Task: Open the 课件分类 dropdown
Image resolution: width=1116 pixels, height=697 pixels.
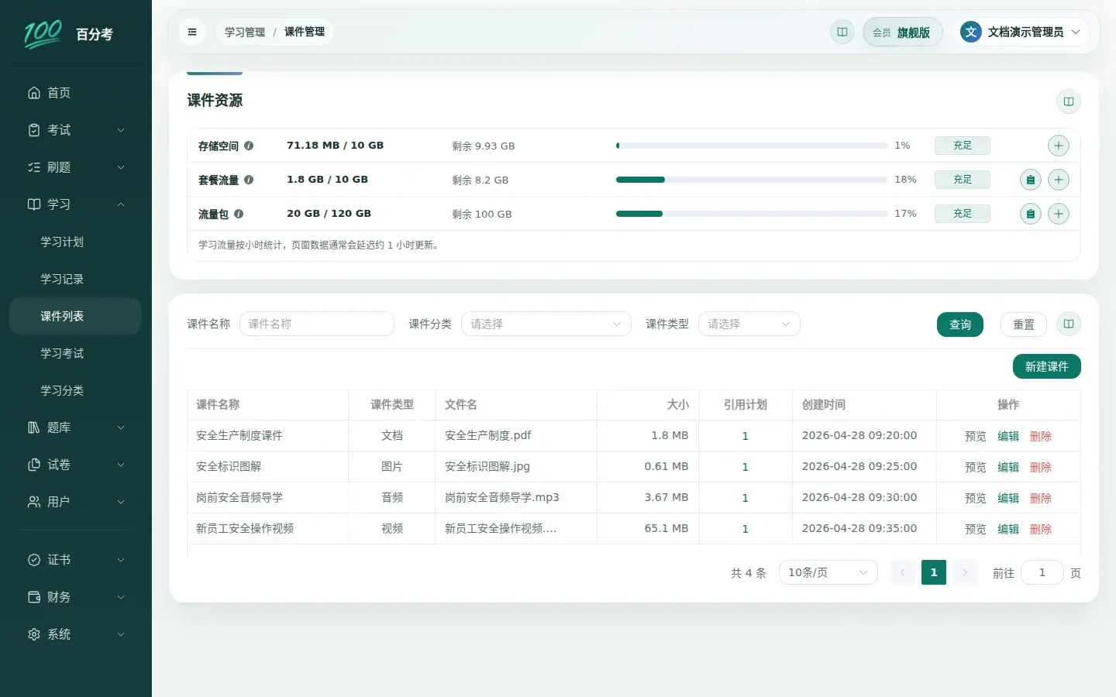Action: tap(546, 324)
